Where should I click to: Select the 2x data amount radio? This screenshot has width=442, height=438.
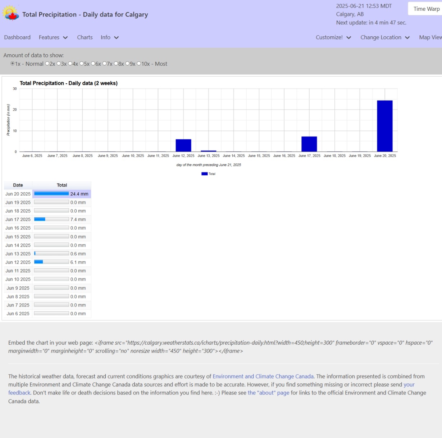(x=47, y=64)
